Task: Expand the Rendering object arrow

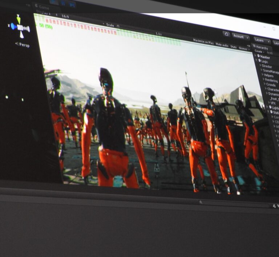Action: pyautogui.click(x=264, y=79)
